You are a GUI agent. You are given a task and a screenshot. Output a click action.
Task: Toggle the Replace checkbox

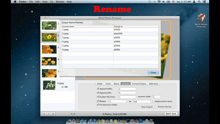(98, 101)
